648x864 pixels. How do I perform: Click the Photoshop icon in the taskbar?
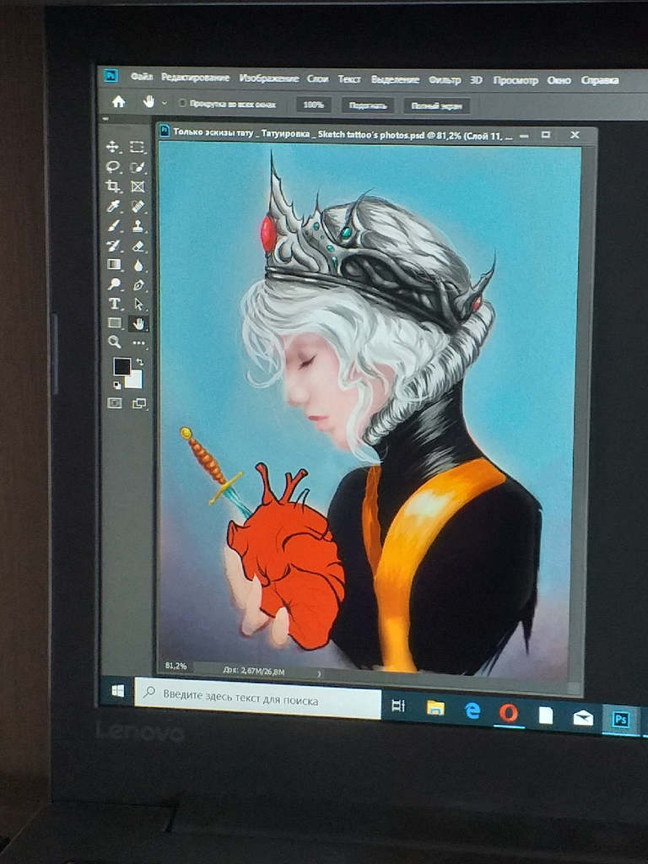pos(620,720)
